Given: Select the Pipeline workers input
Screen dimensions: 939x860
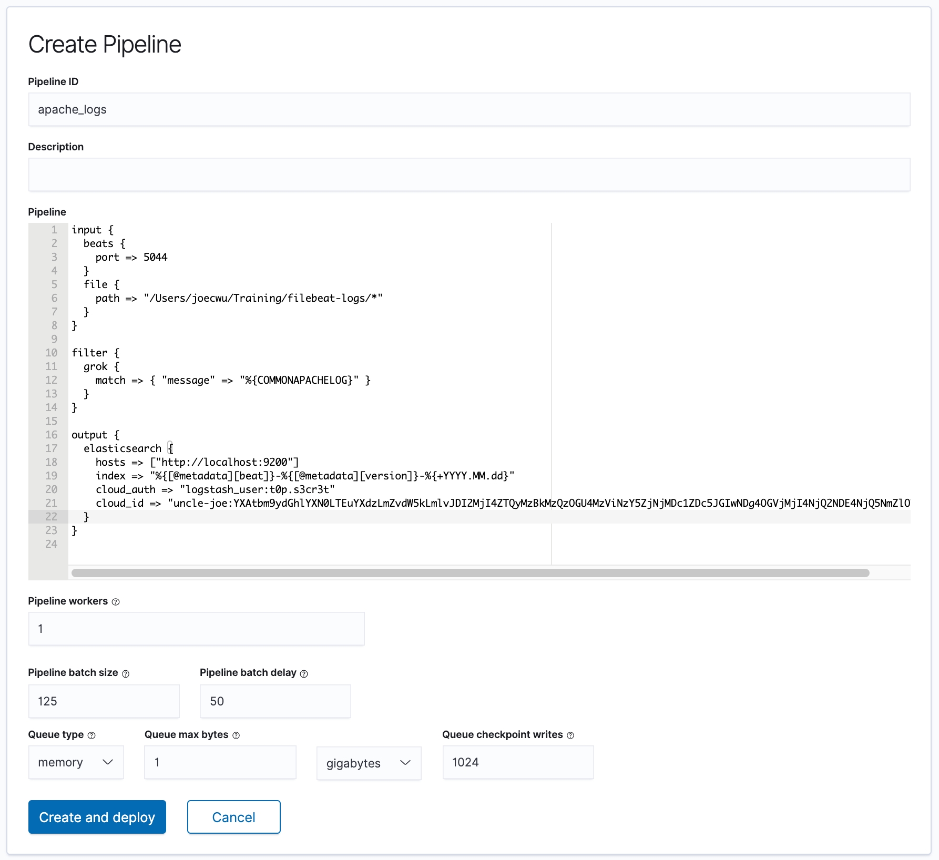Looking at the screenshot, I should click(x=196, y=629).
